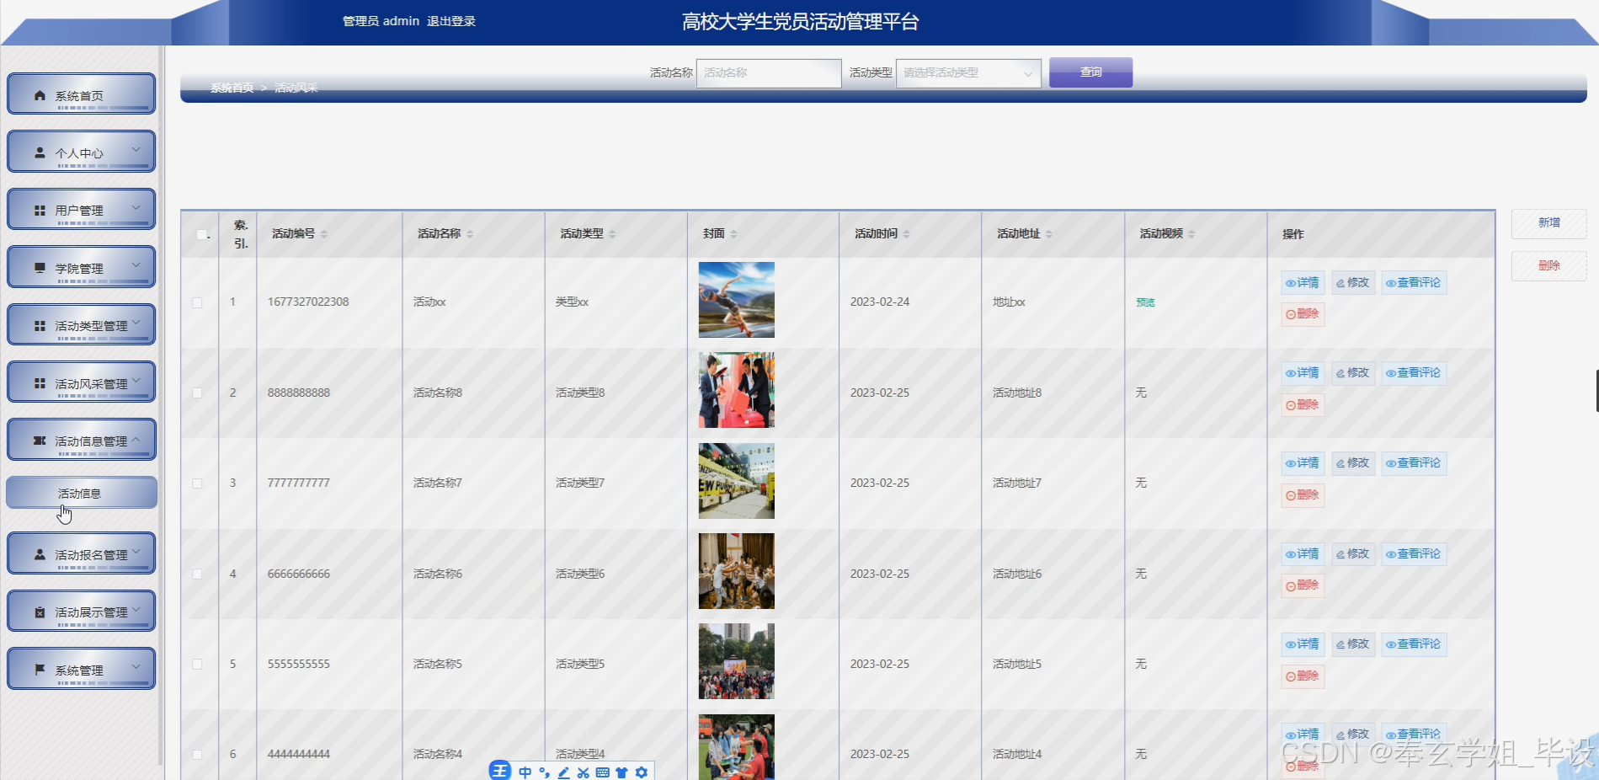
Task: Click the 活动风采管理 grid icon
Action: [40, 383]
